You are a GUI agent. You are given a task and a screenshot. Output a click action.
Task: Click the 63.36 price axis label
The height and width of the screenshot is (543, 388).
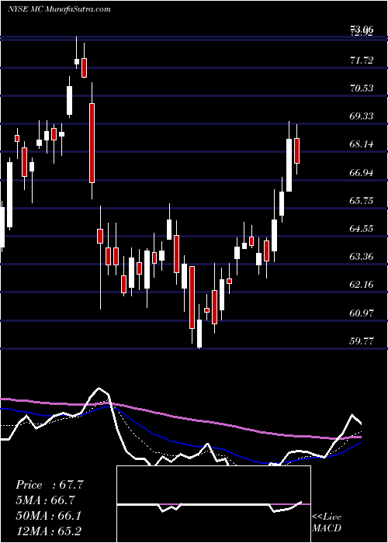click(x=362, y=257)
